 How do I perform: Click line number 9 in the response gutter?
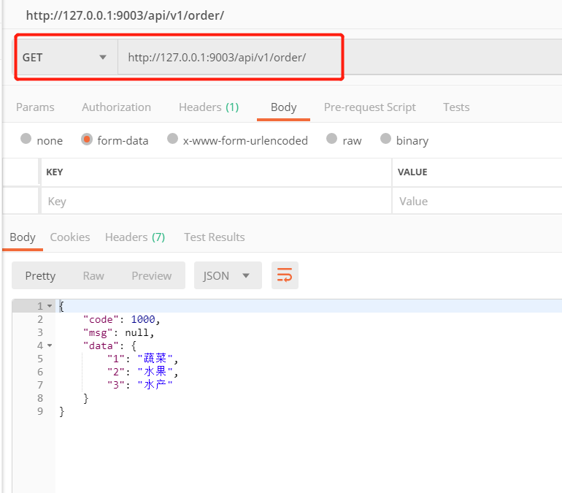pos(40,411)
